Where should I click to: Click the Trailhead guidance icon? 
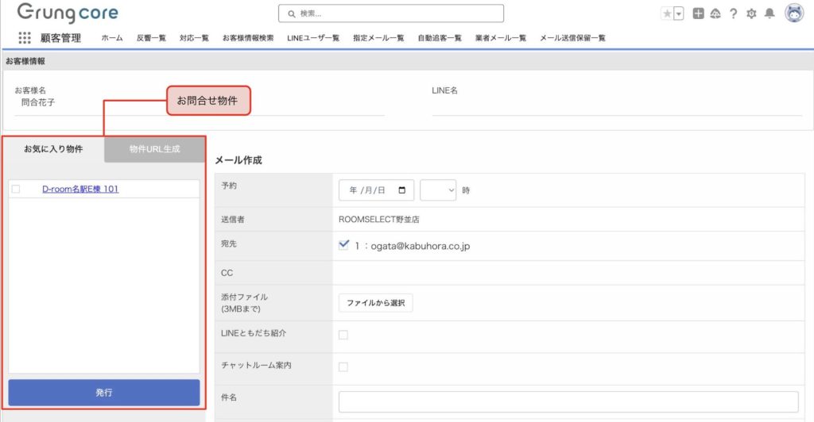pos(715,13)
